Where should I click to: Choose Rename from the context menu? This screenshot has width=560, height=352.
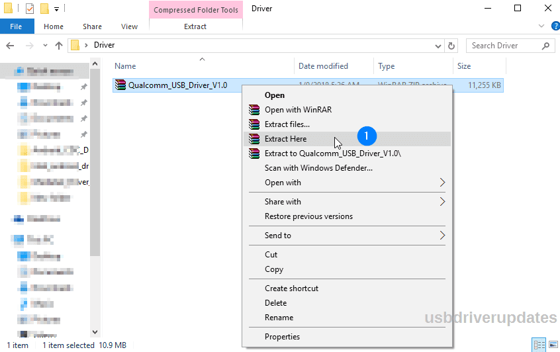[347, 318]
